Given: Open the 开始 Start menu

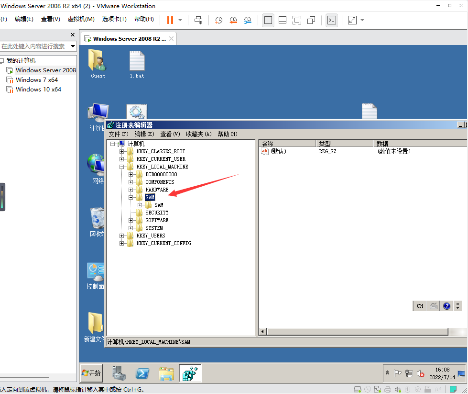Looking at the screenshot, I should pyautogui.click(x=91, y=373).
